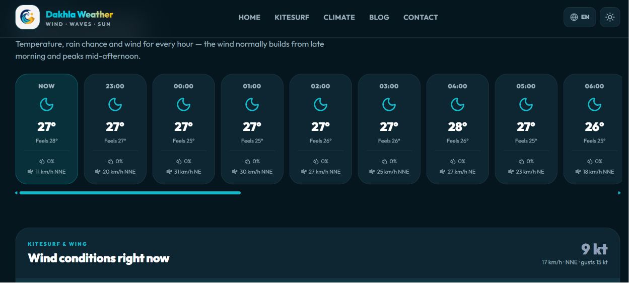Toggle the light theme sun button
The height and width of the screenshot is (283, 629).
610,17
